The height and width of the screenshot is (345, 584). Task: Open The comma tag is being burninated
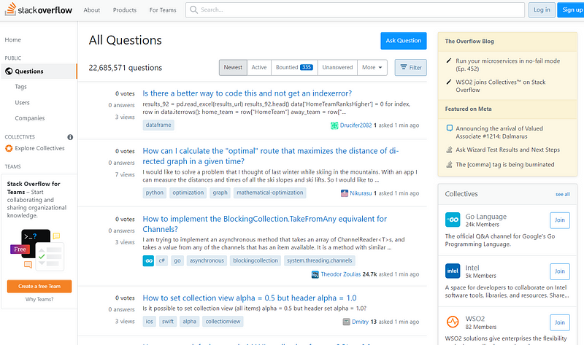(x=505, y=165)
